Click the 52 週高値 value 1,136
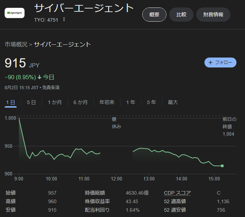This screenshot has height=217, width=245. pyautogui.click(x=223, y=201)
